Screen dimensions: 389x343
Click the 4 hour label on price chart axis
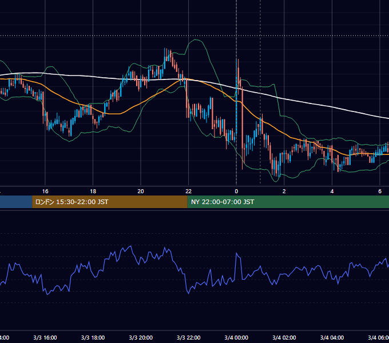pyautogui.click(x=332, y=192)
